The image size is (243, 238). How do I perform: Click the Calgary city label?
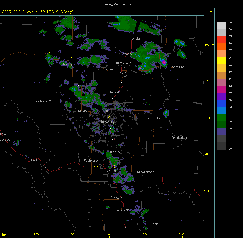[x=112, y=170]
